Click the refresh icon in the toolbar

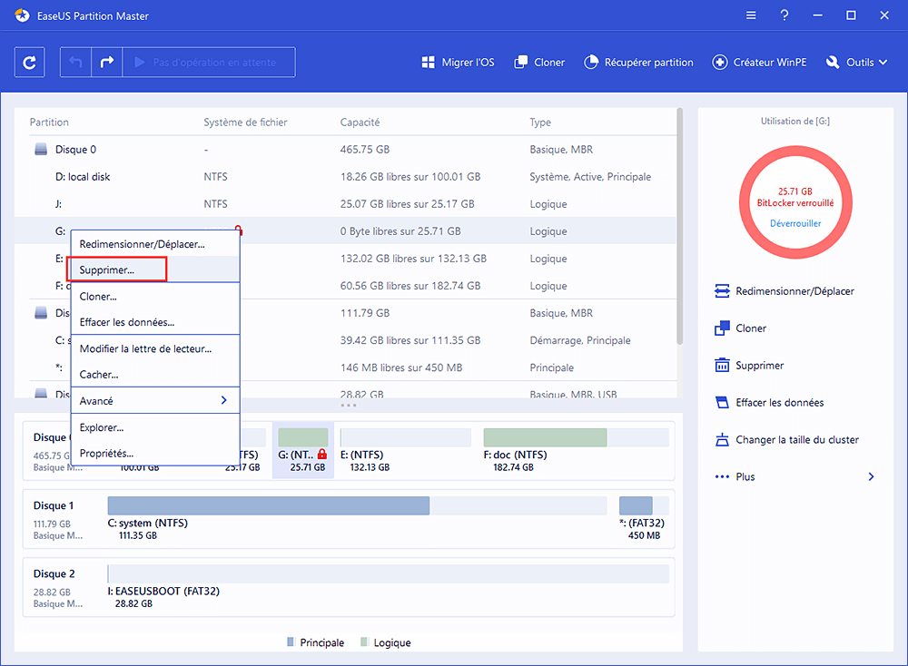point(30,63)
